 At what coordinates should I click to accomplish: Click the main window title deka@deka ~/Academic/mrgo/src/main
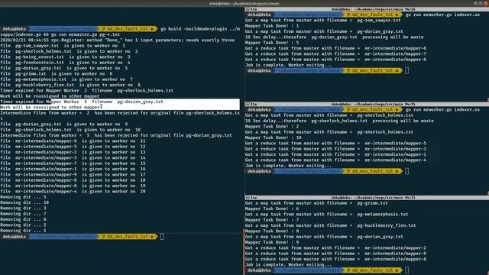244,3
